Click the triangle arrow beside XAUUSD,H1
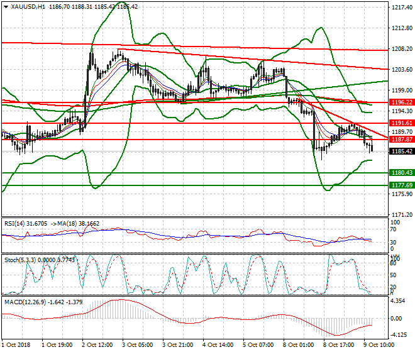Image resolution: width=415 pixels, height=352 pixels. tap(5, 6)
